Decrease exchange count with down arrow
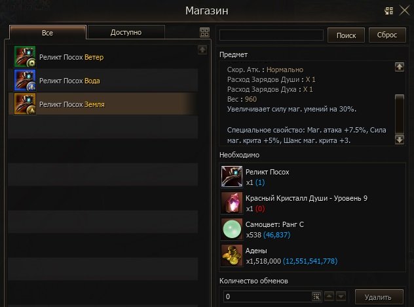This screenshot has height=307, width=414. tap(341, 296)
